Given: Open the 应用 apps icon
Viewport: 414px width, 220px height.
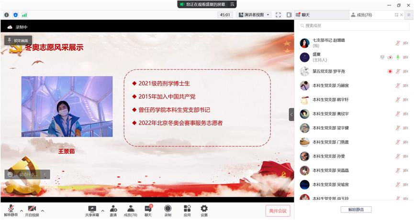Looking at the screenshot, I should tap(187, 209).
